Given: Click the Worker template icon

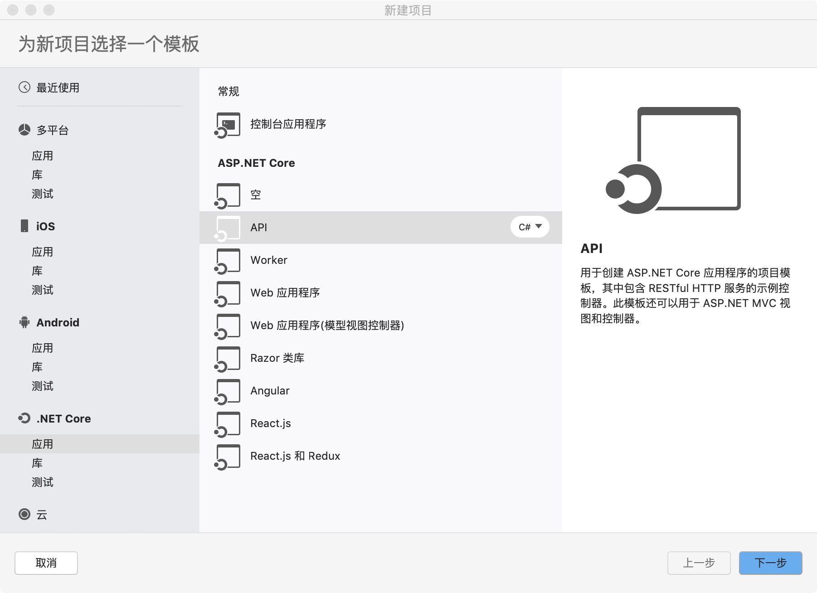Looking at the screenshot, I should click(x=228, y=261).
